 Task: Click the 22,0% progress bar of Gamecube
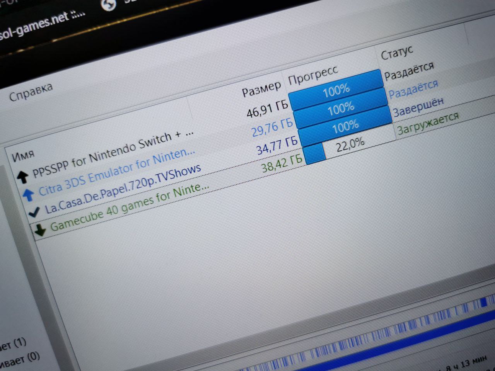coord(350,145)
